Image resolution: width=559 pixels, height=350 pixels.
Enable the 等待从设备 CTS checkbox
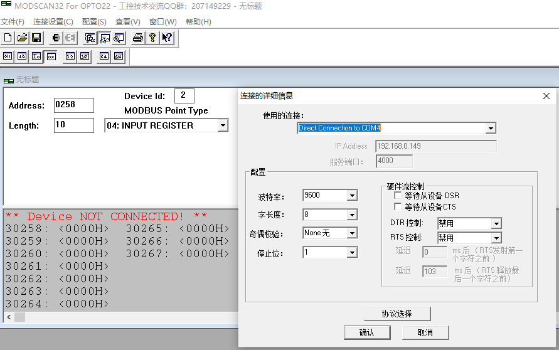(398, 206)
